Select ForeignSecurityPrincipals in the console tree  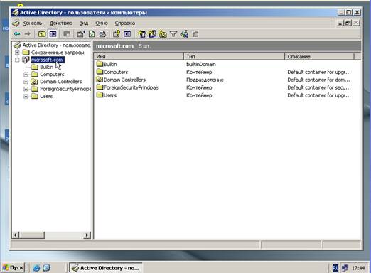(x=65, y=89)
